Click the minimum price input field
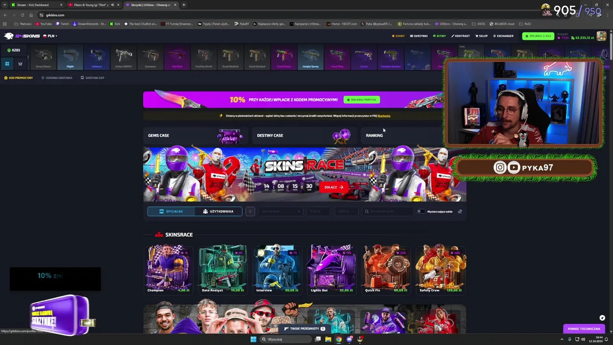The height and width of the screenshot is (345, 613). tap(318, 211)
